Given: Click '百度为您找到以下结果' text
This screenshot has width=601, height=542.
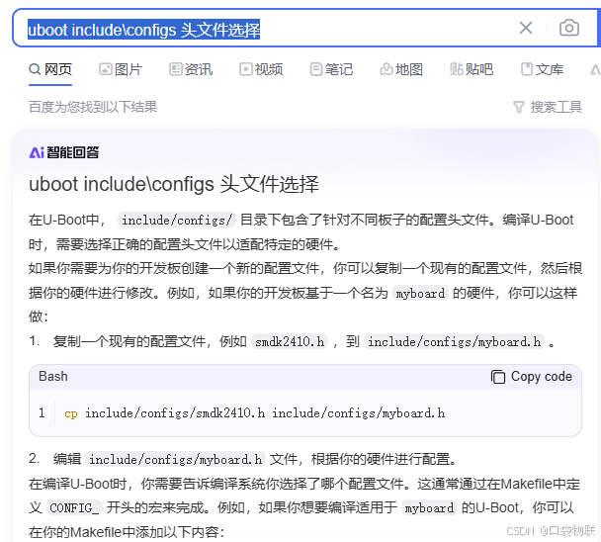Looking at the screenshot, I should pyautogui.click(x=93, y=107).
